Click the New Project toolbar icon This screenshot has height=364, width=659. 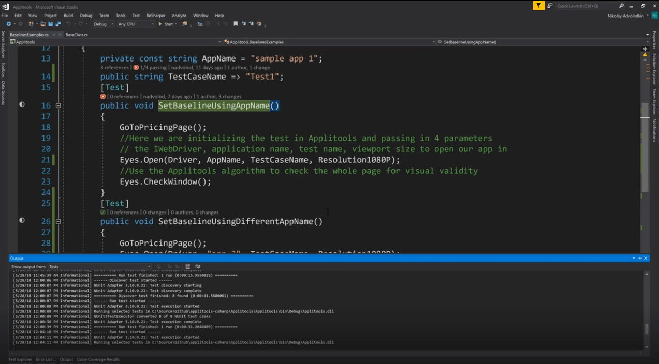[31, 24]
